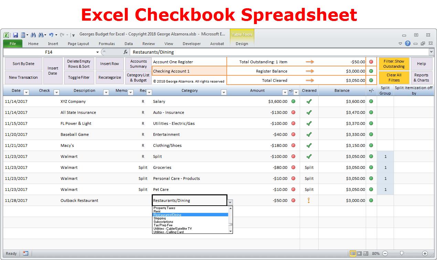Click the Undo arrow icon
The width and height of the screenshot is (437, 260).
pyautogui.click(x=51, y=35)
